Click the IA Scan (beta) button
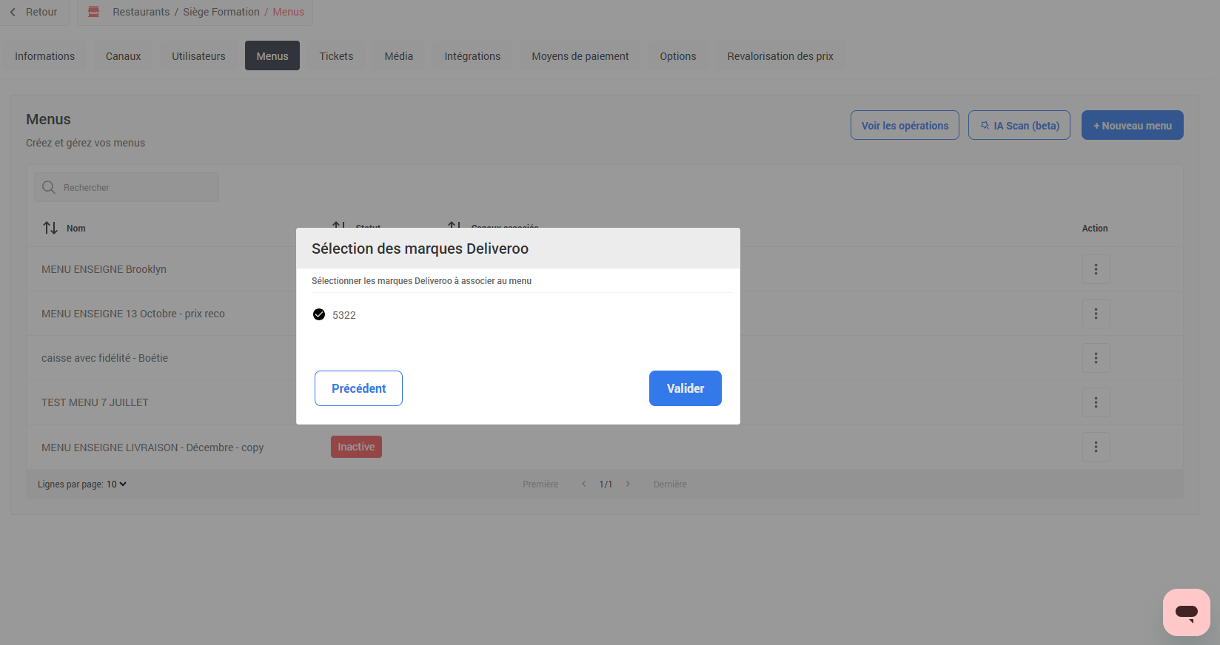Image resolution: width=1220 pixels, height=645 pixels. coord(1019,125)
